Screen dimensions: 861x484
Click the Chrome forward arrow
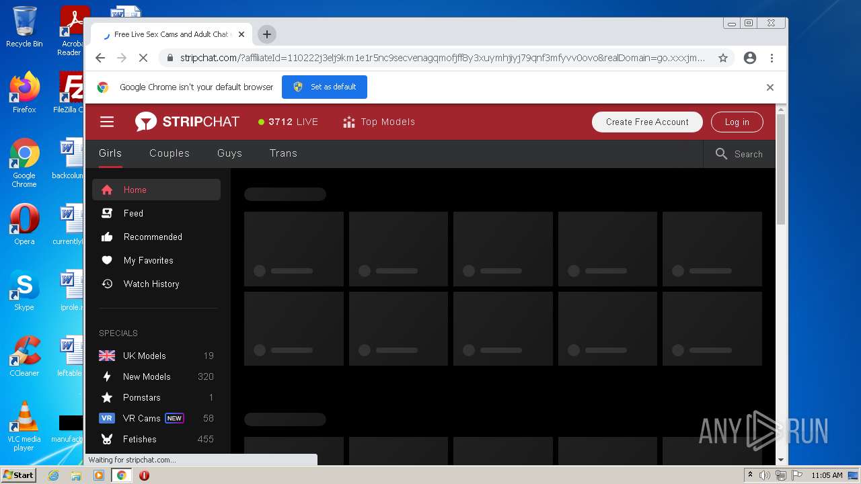[x=122, y=58]
